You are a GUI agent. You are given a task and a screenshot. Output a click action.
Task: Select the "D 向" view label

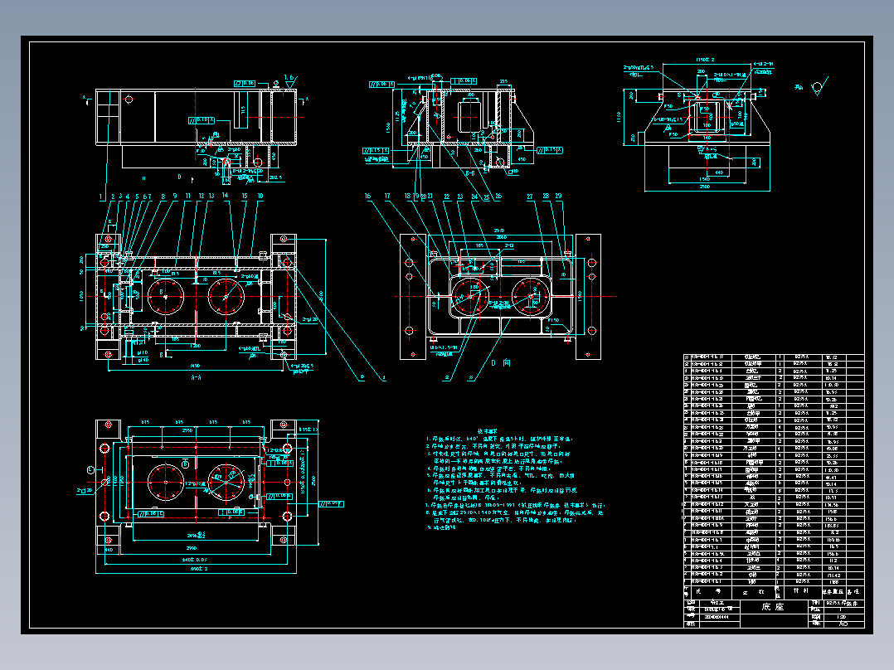point(501,362)
